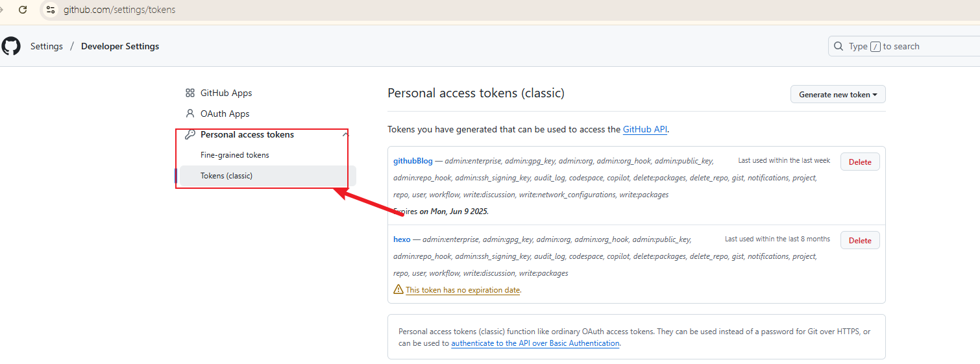
Task: Click the OAuth Apps person icon
Action: [190, 114]
